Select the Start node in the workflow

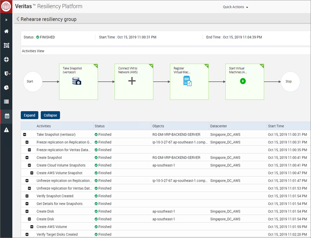33,82
